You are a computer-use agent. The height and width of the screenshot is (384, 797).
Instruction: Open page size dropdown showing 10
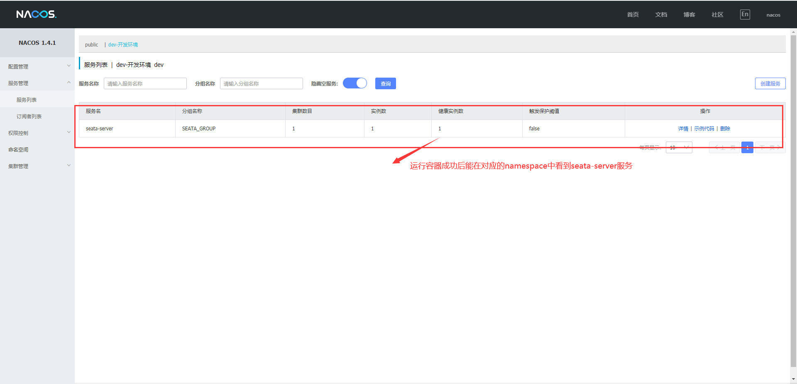(679, 147)
